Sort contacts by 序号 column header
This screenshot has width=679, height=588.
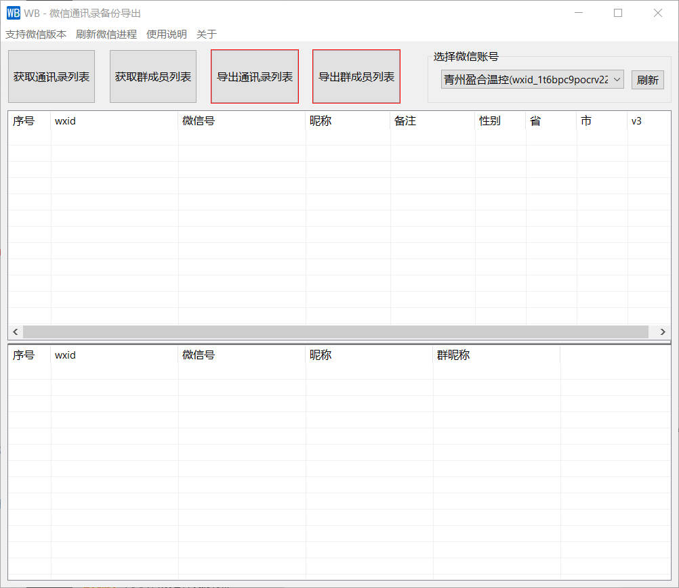point(29,120)
